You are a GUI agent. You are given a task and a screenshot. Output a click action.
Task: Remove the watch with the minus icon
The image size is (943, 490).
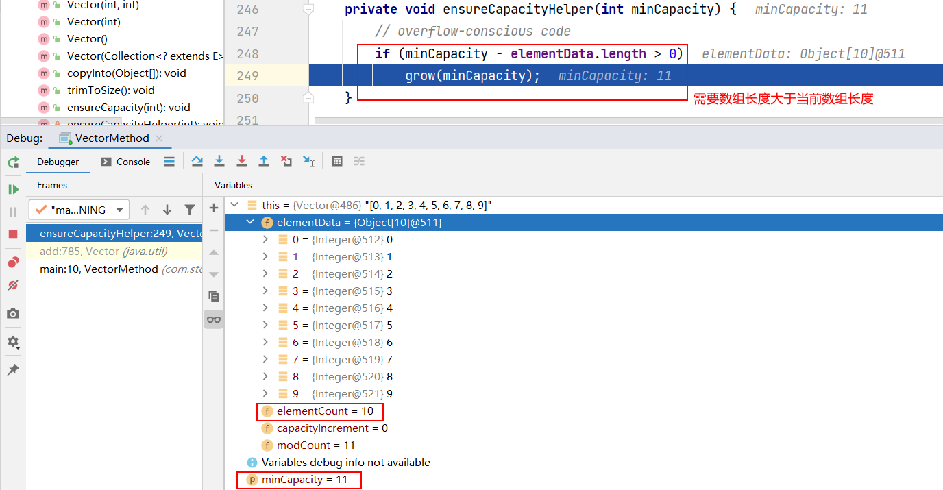(x=214, y=230)
